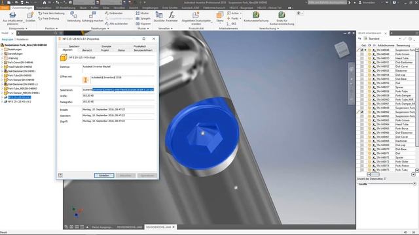Select the Freie Verschiebung tool
419x235 pixels.
(x=51, y=13)
